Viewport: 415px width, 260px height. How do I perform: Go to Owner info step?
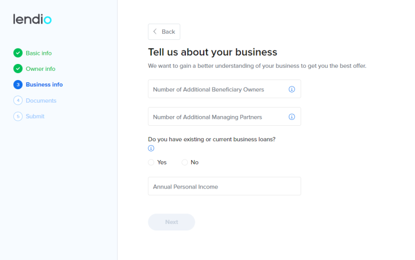click(40, 69)
